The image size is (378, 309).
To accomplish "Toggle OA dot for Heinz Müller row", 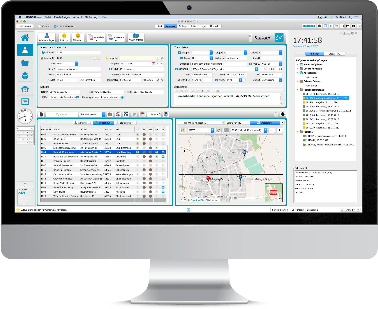I will pos(151,139).
